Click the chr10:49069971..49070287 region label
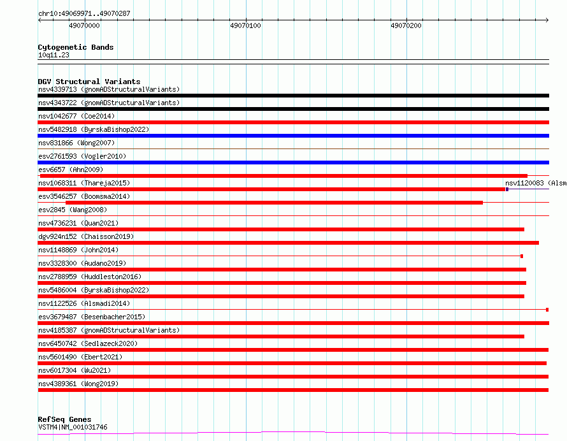Image resolution: width=567 pixels, height=441 pixels. pyautogui.click(x=84, y=13)
